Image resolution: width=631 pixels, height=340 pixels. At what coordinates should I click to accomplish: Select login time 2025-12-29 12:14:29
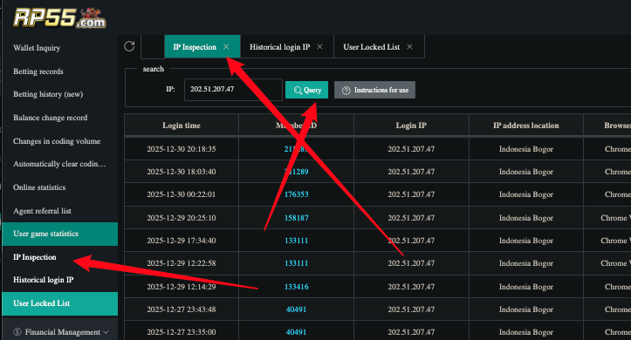pyautogui.click(x=182, y=287)
